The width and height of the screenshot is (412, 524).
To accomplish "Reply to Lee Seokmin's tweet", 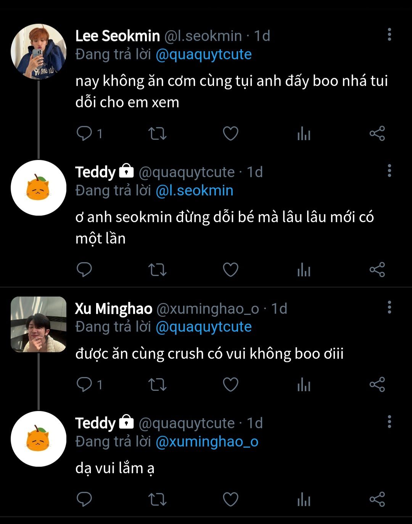I will pos(84,134).
